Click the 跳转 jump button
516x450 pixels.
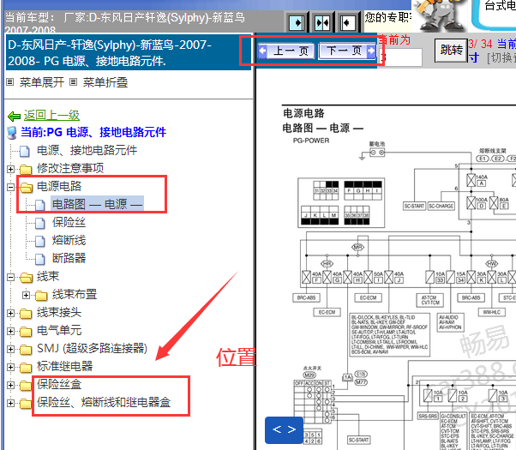pos(451,51)
